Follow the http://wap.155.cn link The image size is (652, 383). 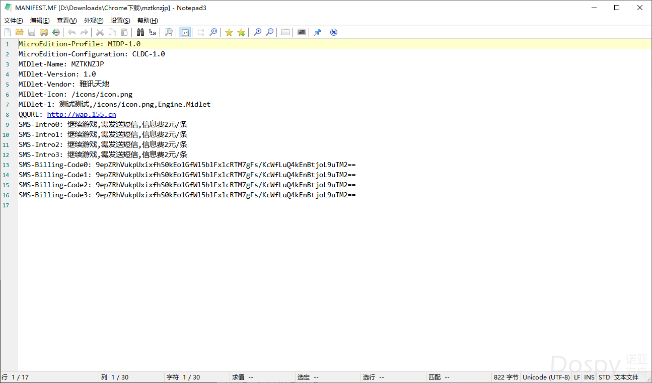point(82,114)
